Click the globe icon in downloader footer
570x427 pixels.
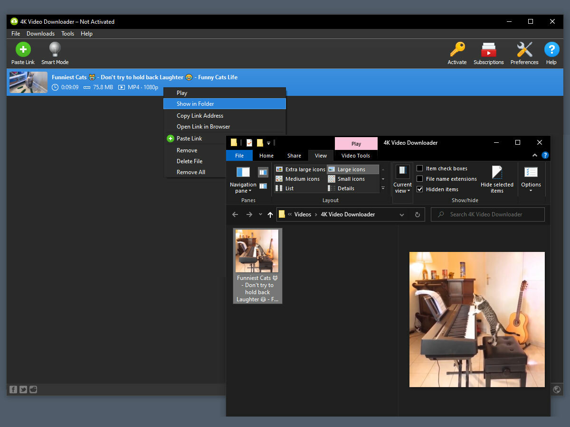coord(557,390)
